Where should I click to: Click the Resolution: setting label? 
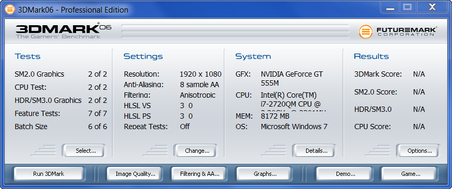[x=142, y=74]
